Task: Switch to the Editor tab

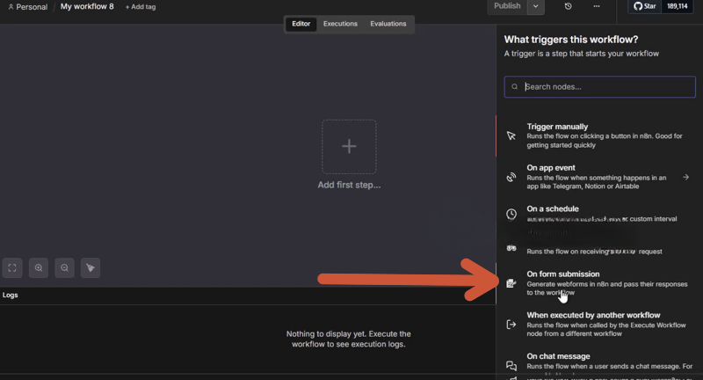Action: click(301, 24)
